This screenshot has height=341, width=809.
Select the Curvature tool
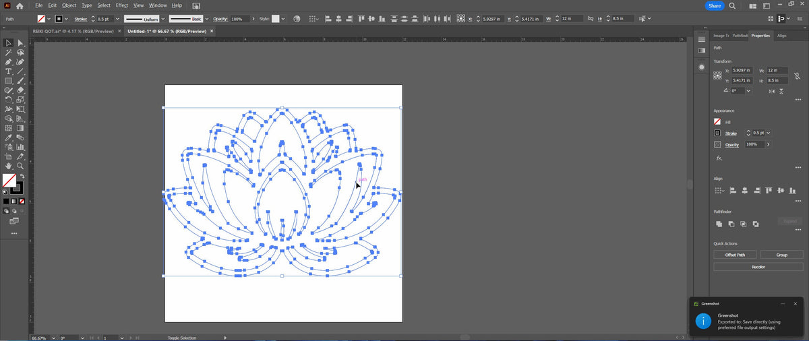[x=20, y=62]
